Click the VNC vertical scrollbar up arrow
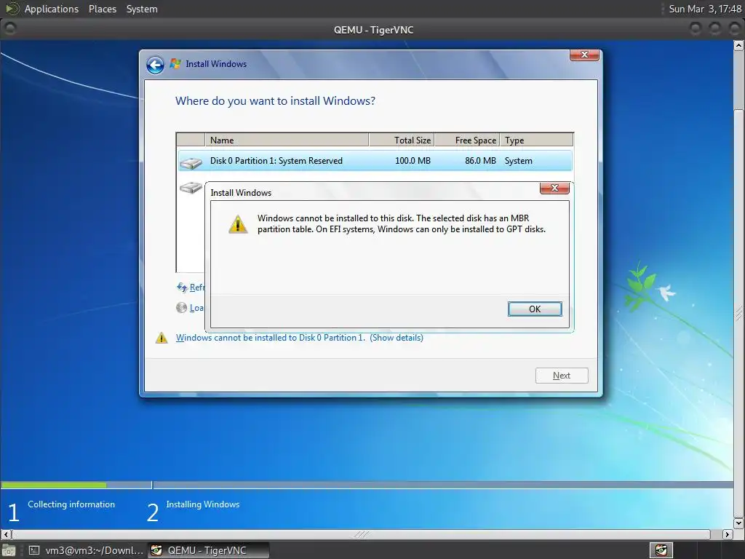This screenshot has height=559, width=745. point(739,46)
